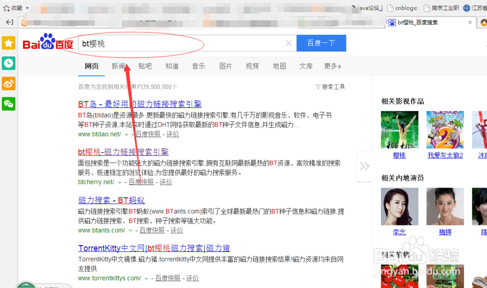This screenshot has width=487, height=288.
Task: Open the TorrentKitty中文网 result link
Action: point(154,248)
